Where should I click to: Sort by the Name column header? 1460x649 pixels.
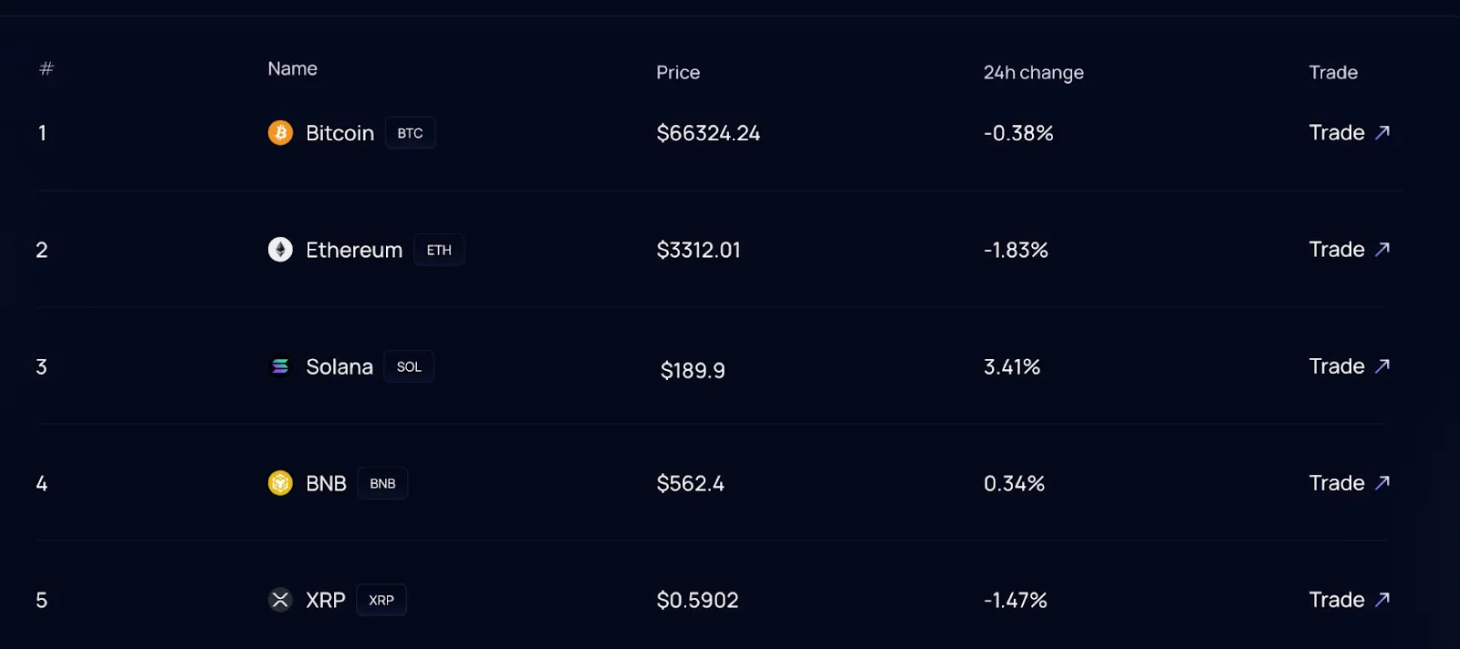click(292, 68)
